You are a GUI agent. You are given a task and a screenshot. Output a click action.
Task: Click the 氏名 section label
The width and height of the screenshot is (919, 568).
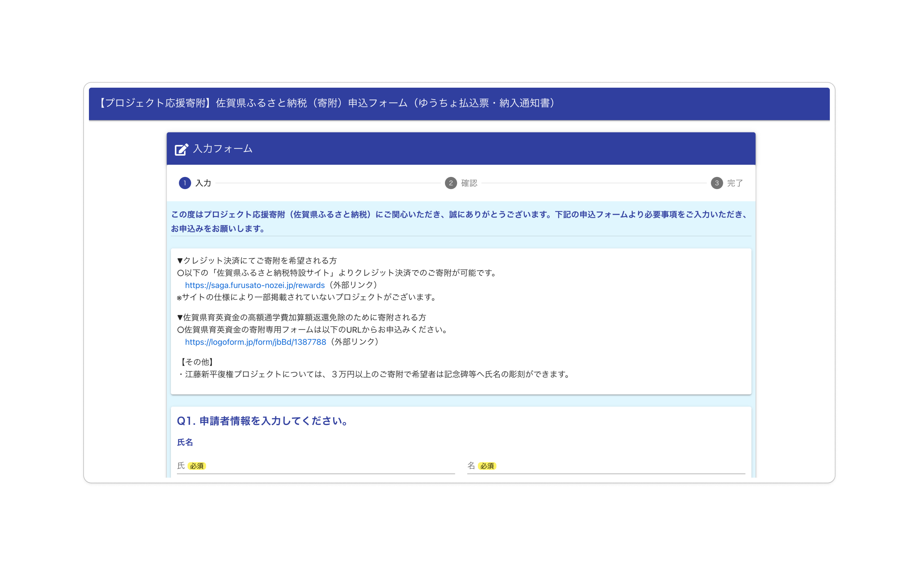click(185, 442)
